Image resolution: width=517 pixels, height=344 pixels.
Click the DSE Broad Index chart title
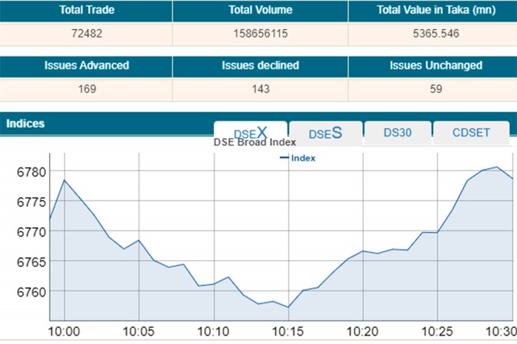coord(254,142)
